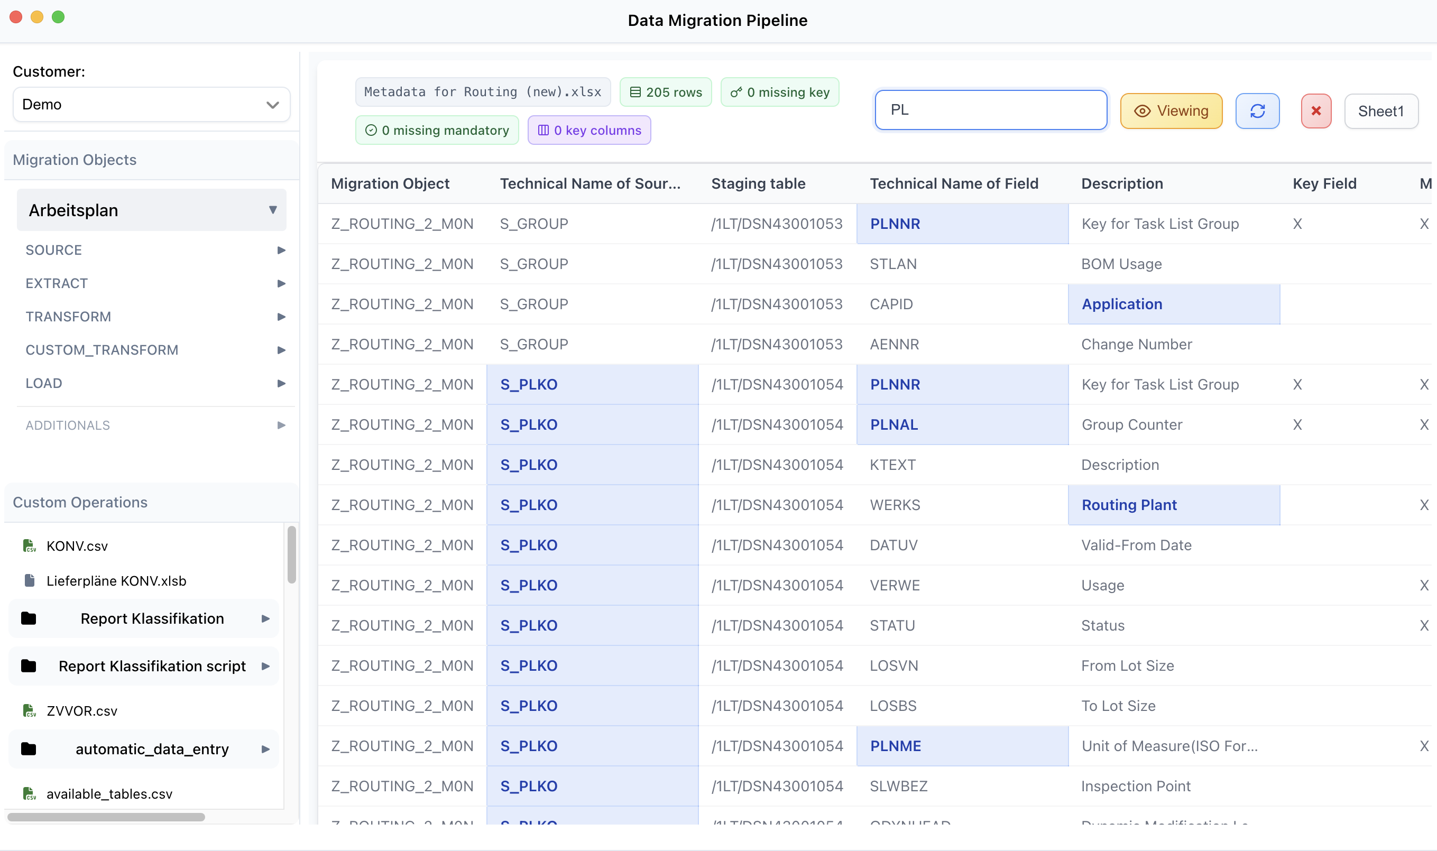Click the ZVVOR.csv file icon
This screenshot has width=1437, height=851.
click(29, 710)
